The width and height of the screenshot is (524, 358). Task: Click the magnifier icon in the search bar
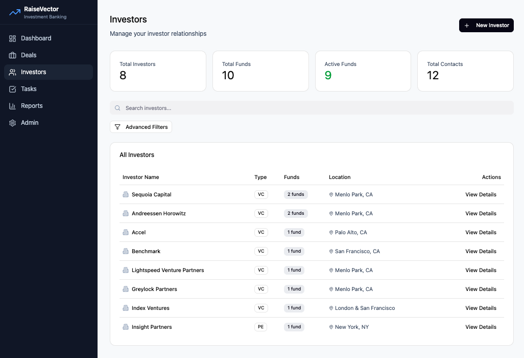point(117,107)
